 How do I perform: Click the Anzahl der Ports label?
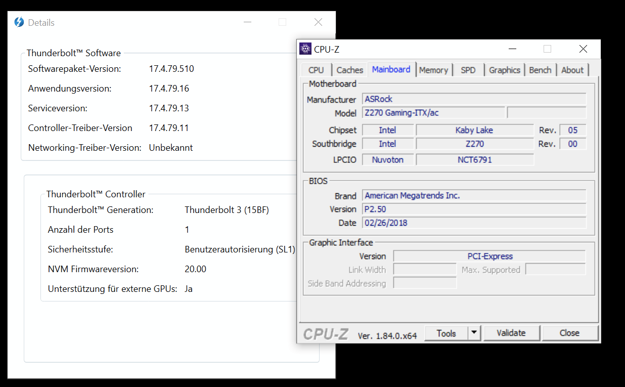pos(80,230)
